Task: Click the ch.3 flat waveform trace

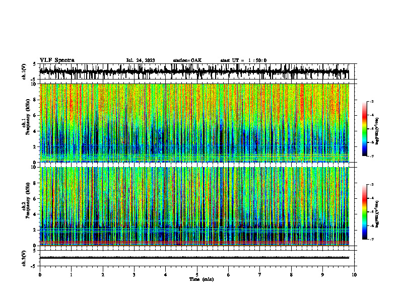Action: (x=194, y=258)
